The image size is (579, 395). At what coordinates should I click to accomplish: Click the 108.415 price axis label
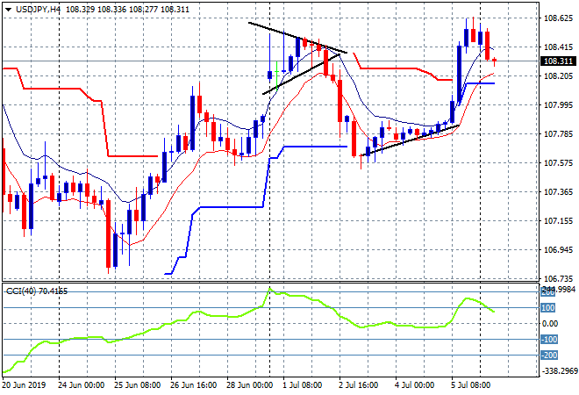[558, 47]
